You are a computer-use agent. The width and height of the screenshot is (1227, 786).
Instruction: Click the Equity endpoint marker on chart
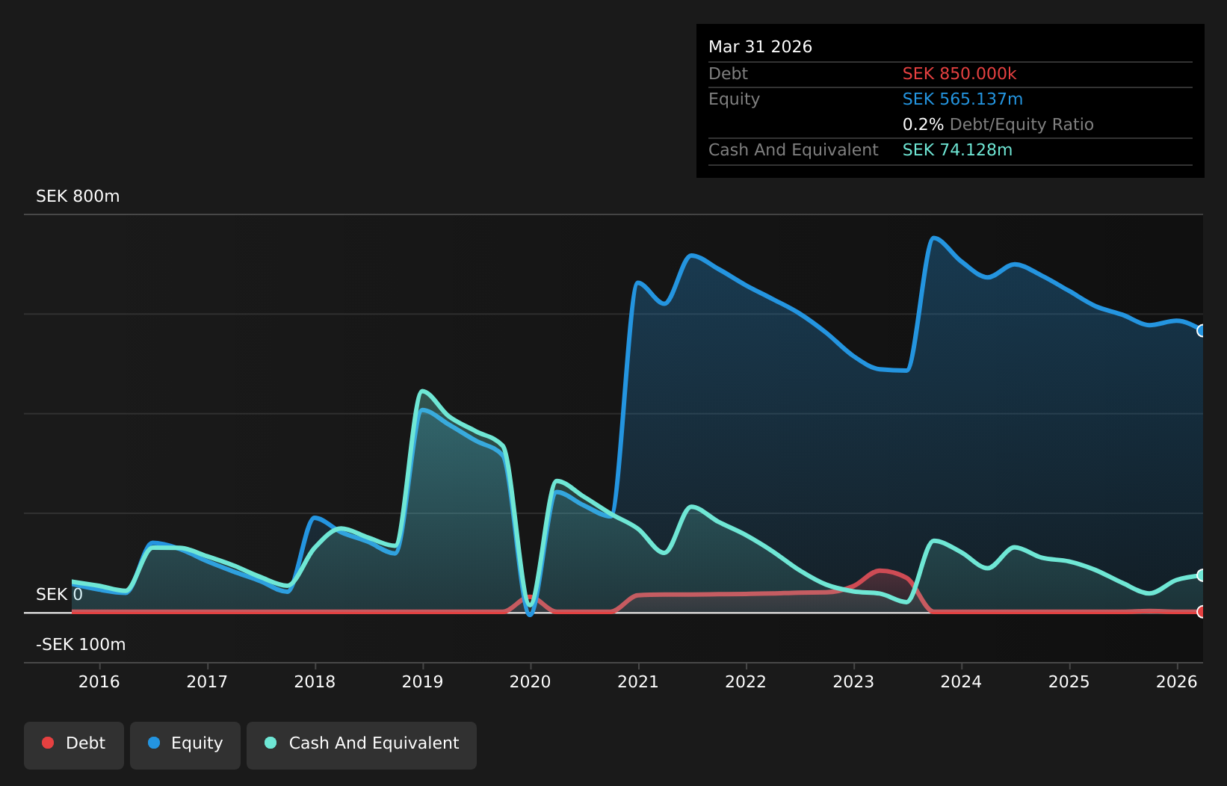click(1202, 331)
